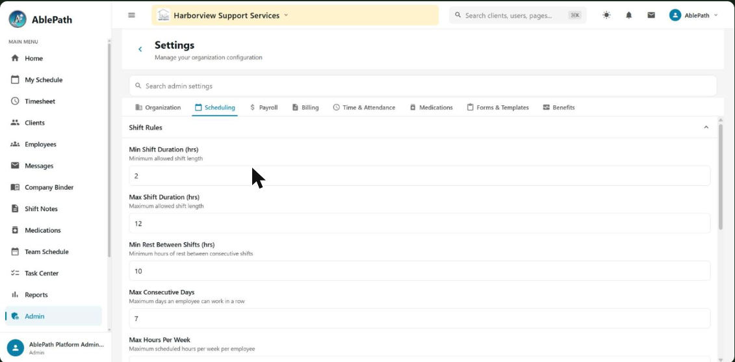The height and width of the screenshot is (362, 735).
Task: Switch to Time & Attendance tab
Action: (x=364, y=107)
